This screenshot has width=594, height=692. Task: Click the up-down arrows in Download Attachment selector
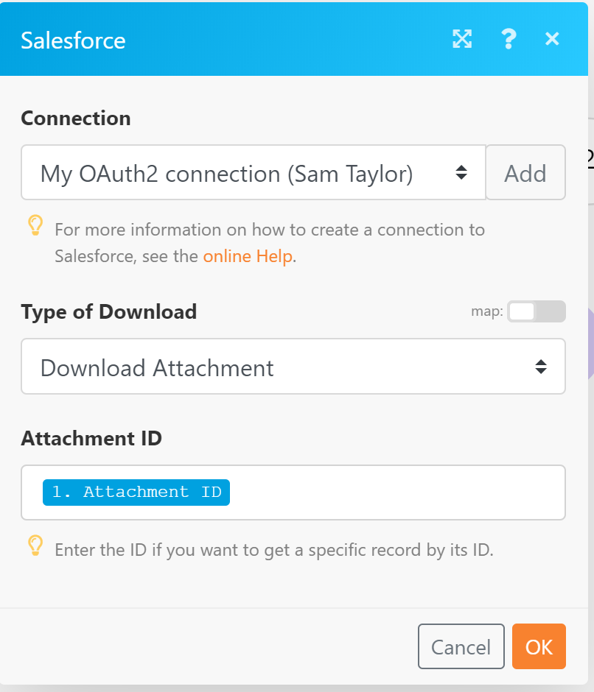pyautogui.click(x=541, y=367)
